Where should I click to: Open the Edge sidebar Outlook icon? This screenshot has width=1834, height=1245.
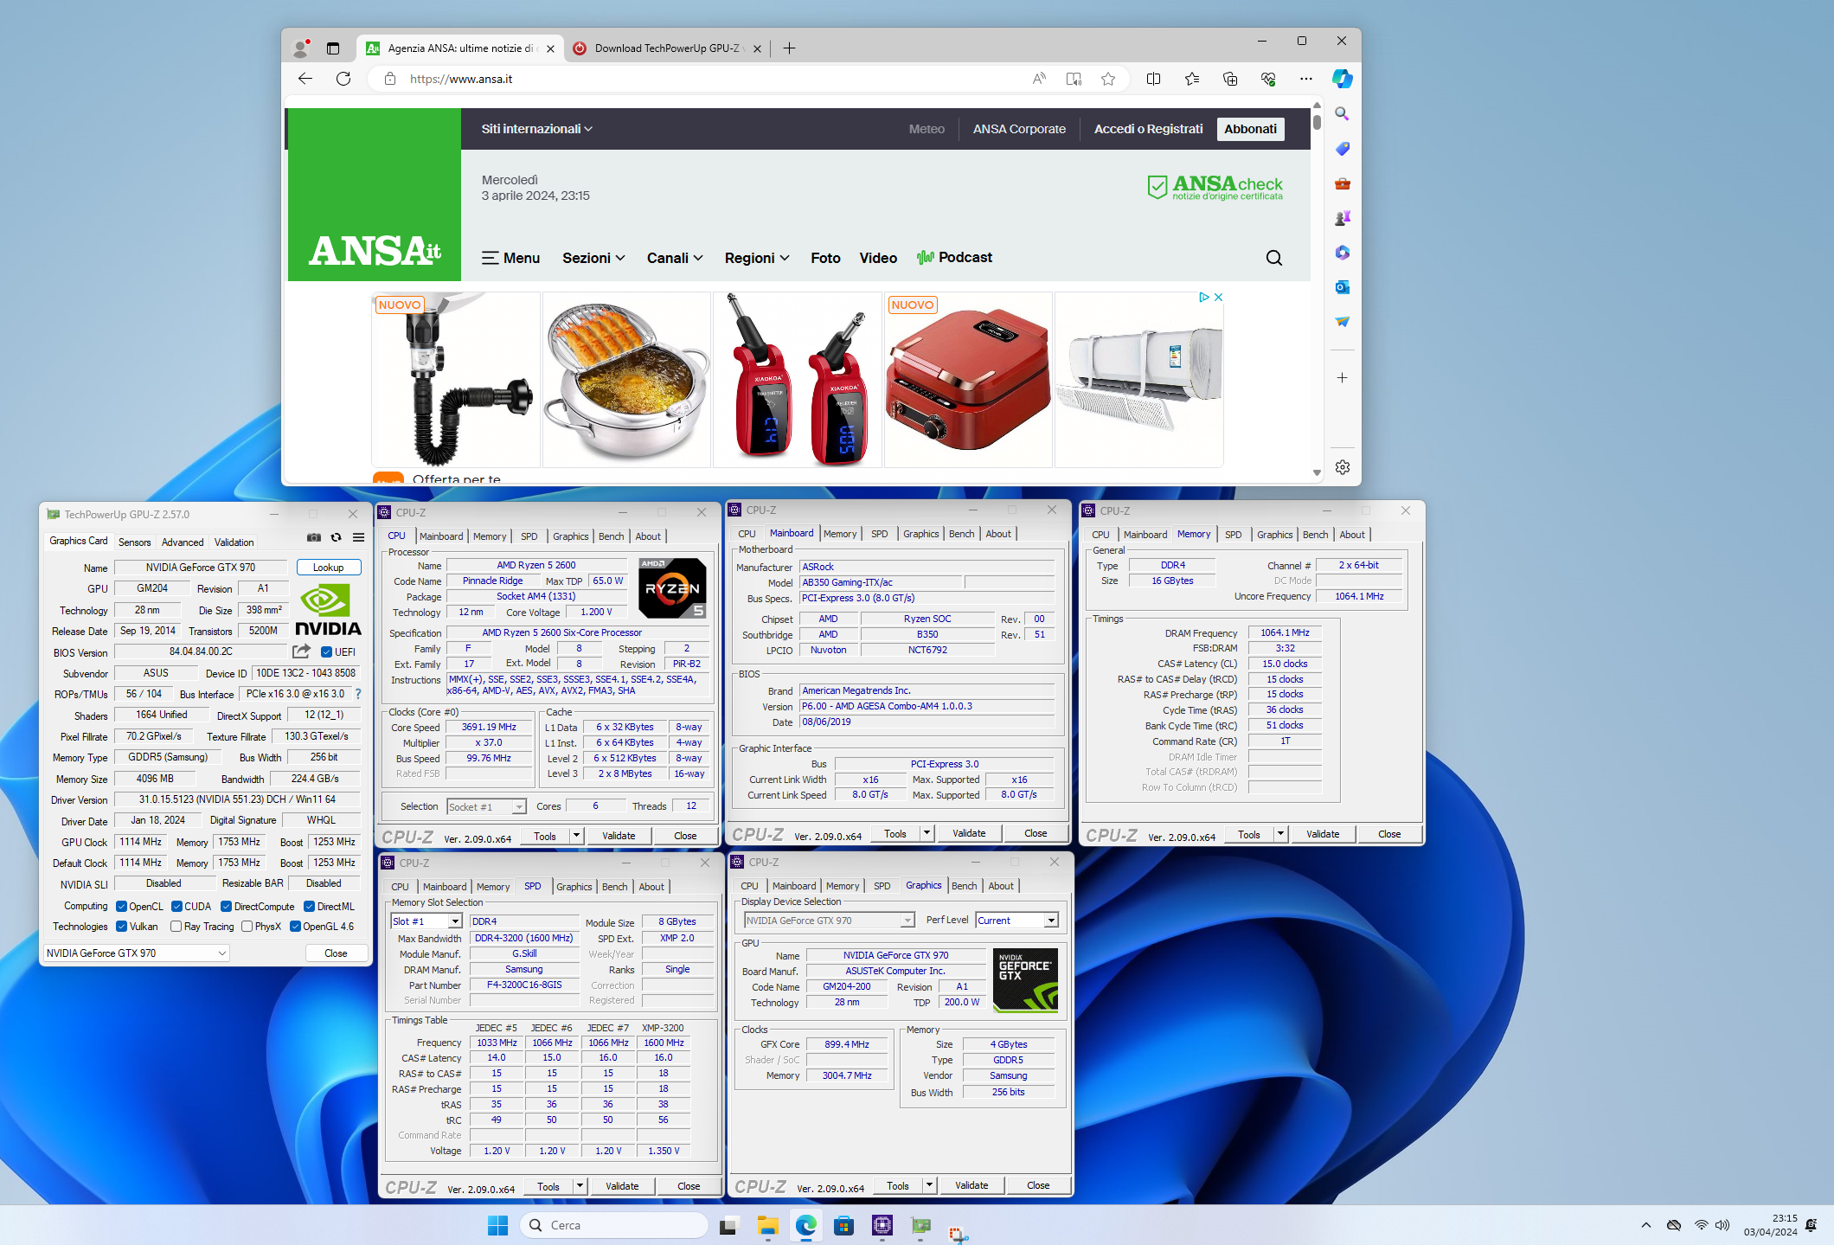pyautogui.click(x=1342, y=286)
